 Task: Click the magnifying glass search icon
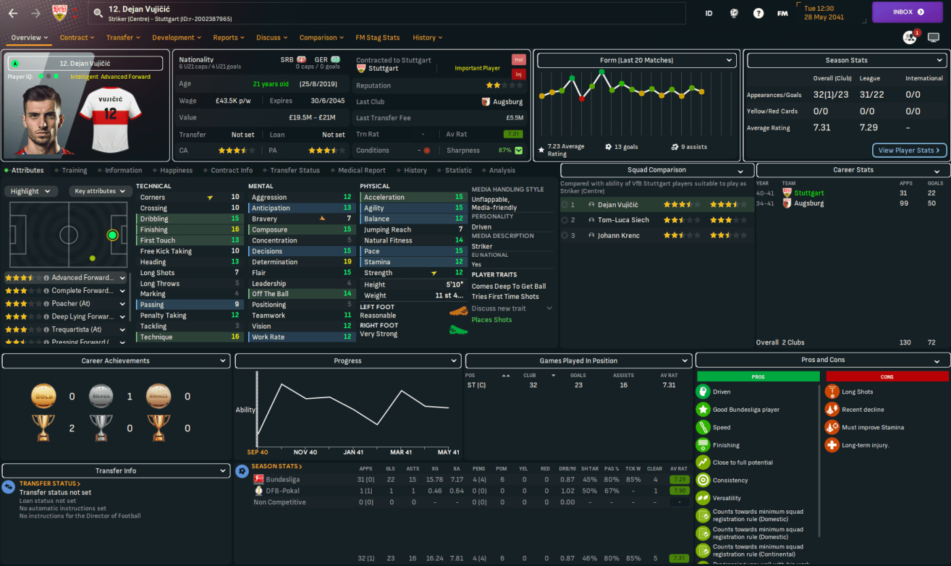click(x=98, y=13)
